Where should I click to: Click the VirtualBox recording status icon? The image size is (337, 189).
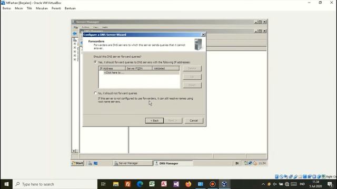click(x=310, y=176)
